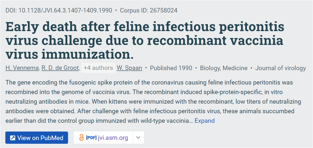
Task: Click the orange open access lock icon
Action: [81, 138]
